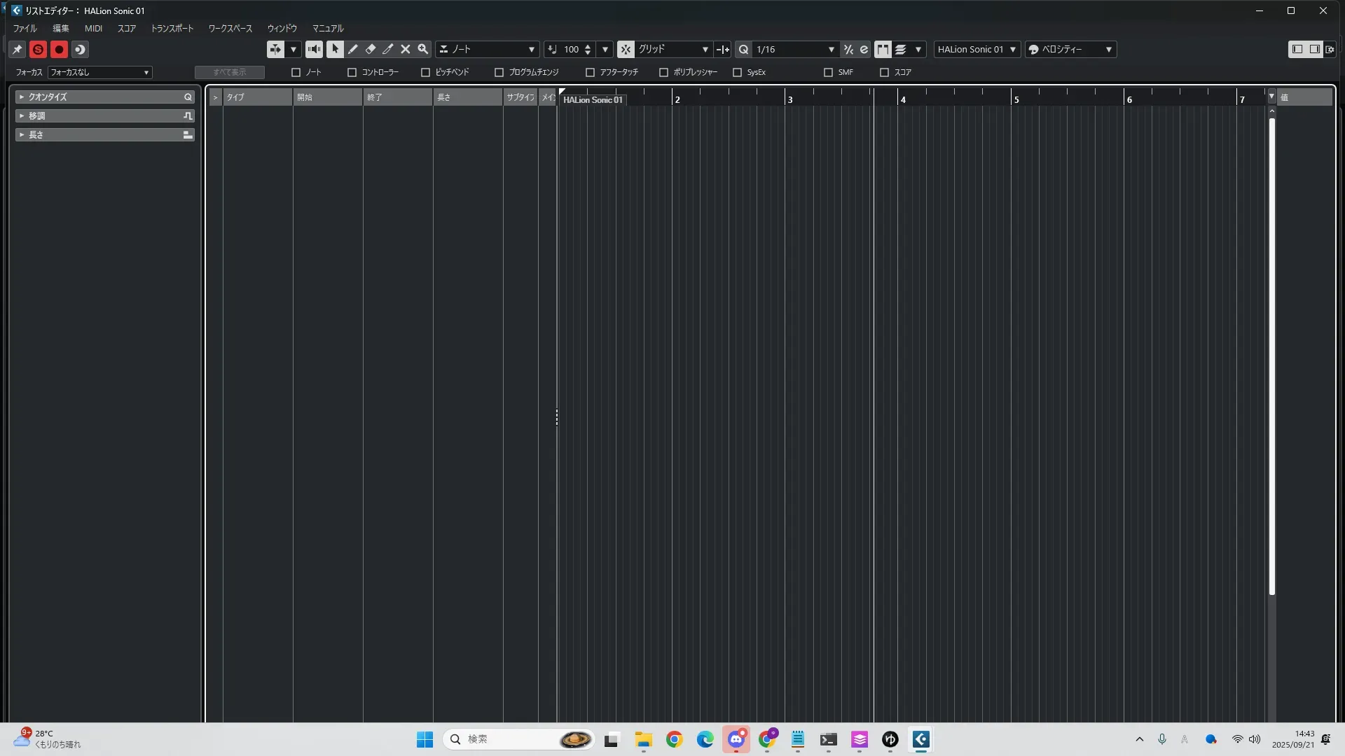
Task: Click the vertical scrollbar in event display
Action: coord(1271,350)
